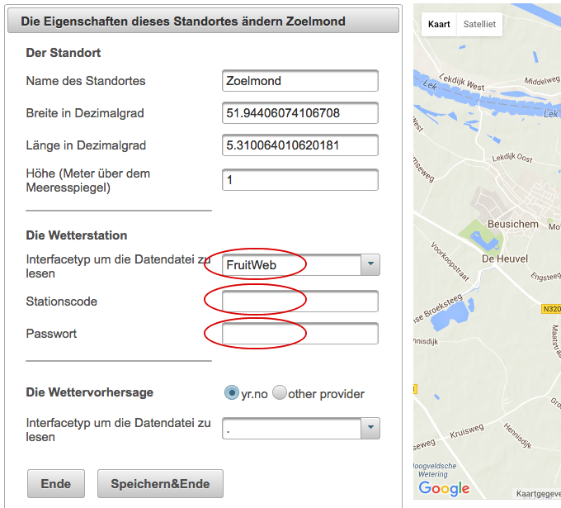Click the panel header Die Eigenschaften dieses Standortes ändern
Image resolution: width=561 pixels, height=508 pixels.
pos(203,21)
